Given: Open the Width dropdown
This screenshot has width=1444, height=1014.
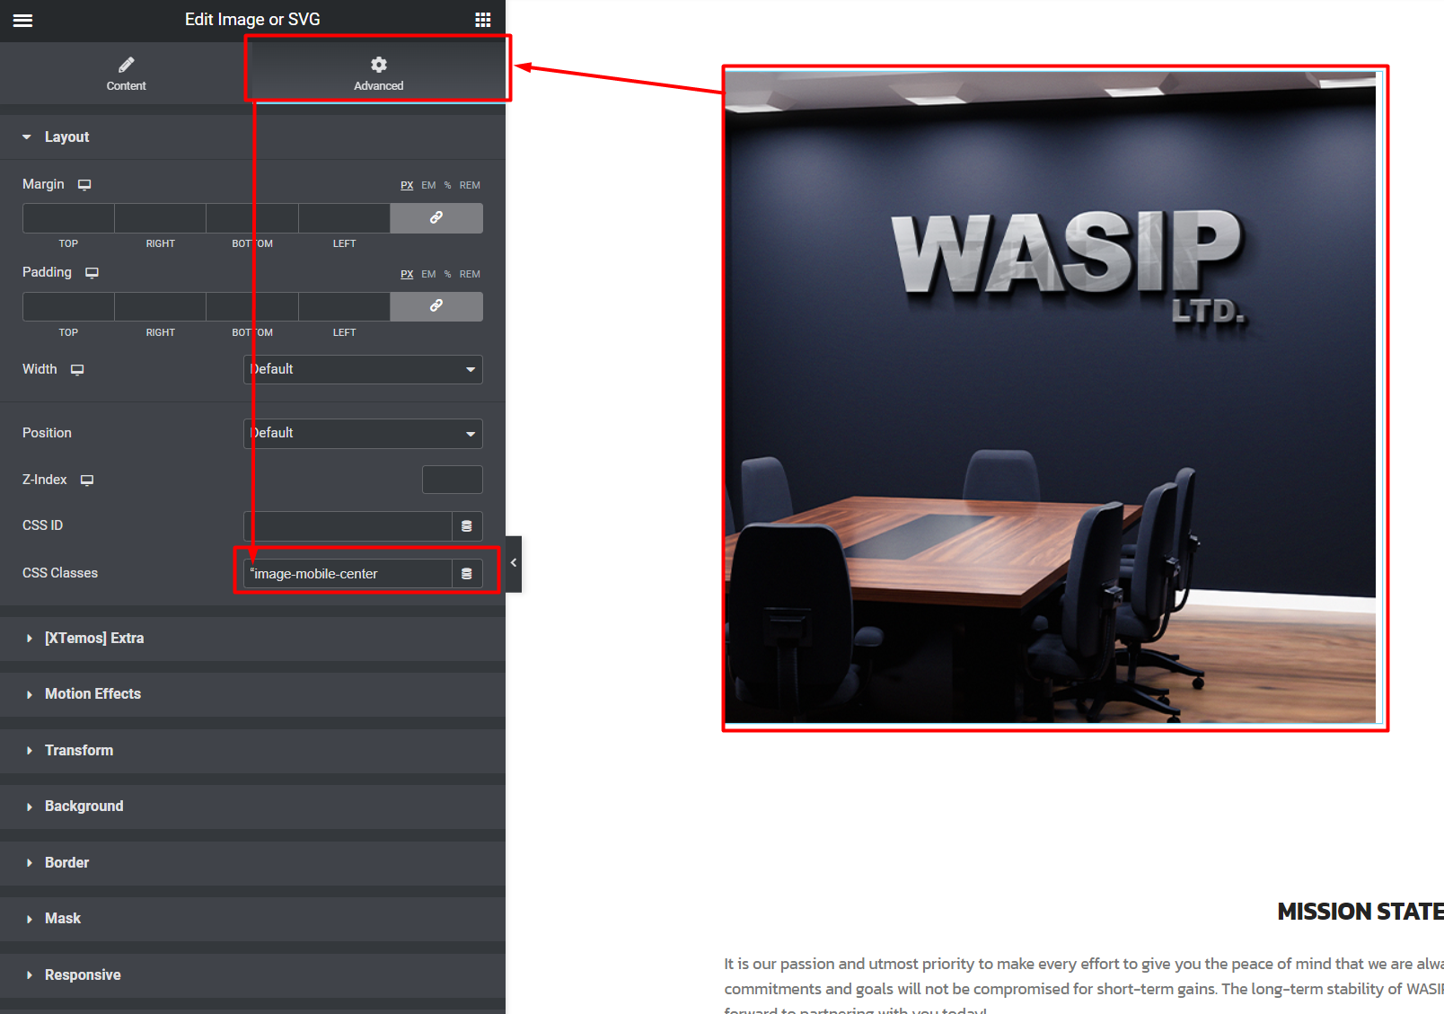Looking at the screenshot, I should (363, 369).
